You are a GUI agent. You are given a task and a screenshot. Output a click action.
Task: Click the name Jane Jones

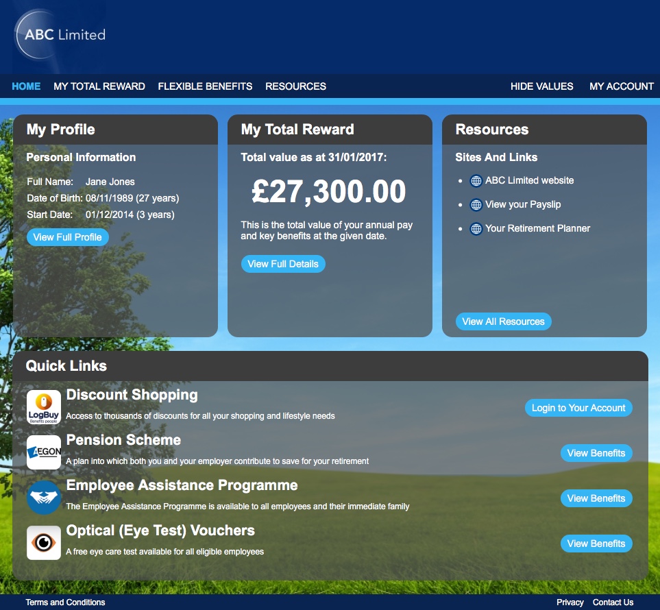110,182
